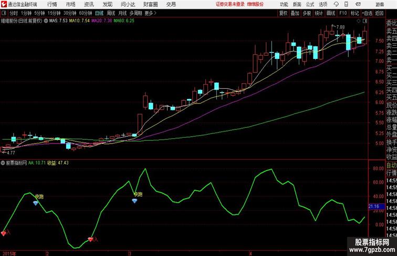Click the 多股 button
The width and height of the screenshot is (397, 256).
[307, 13]
